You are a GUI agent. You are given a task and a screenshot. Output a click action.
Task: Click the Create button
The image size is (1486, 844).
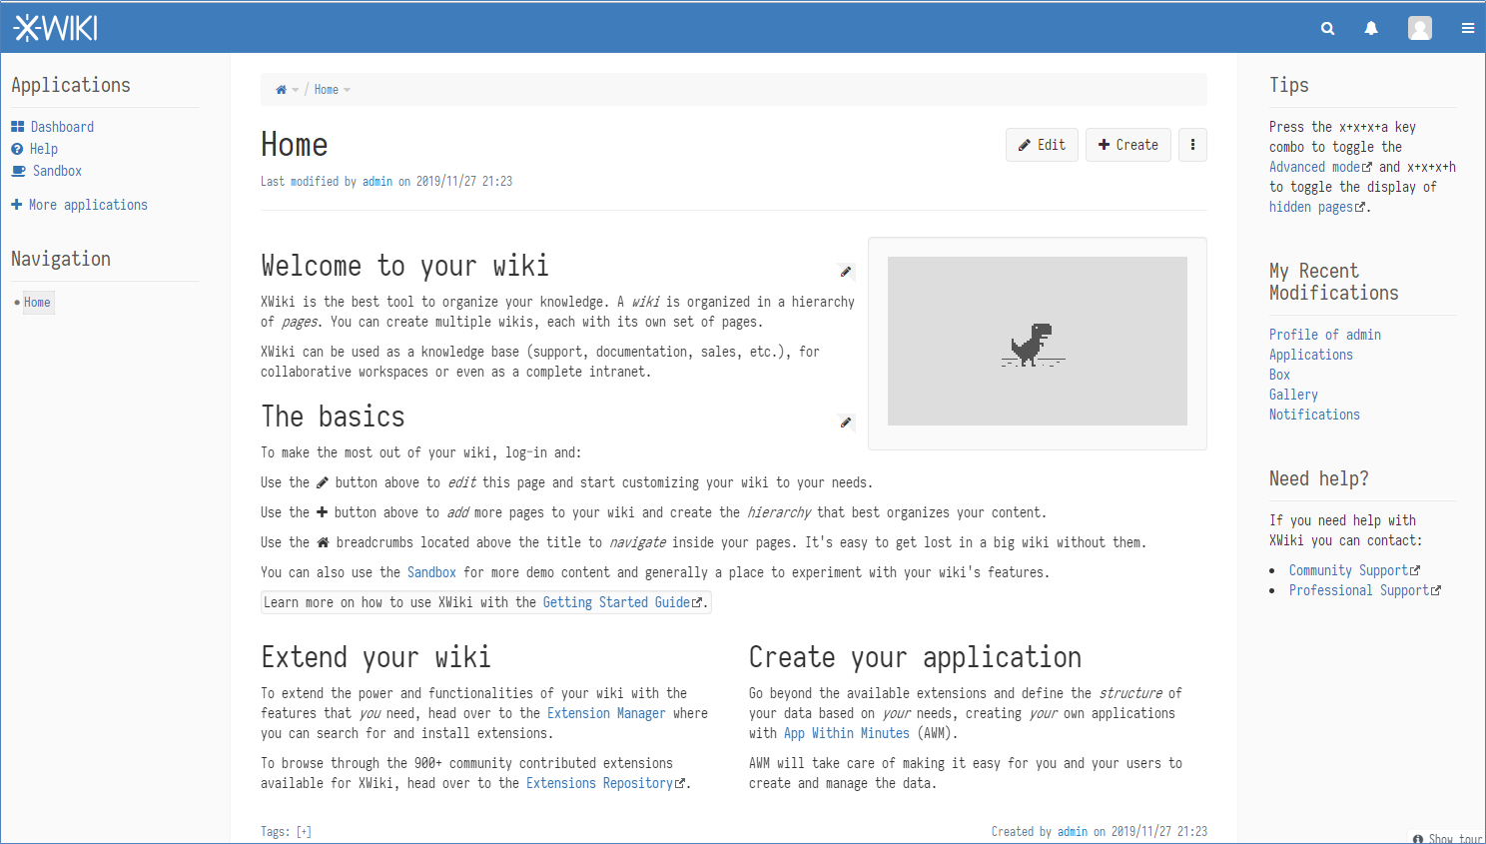click(1128, 145)
